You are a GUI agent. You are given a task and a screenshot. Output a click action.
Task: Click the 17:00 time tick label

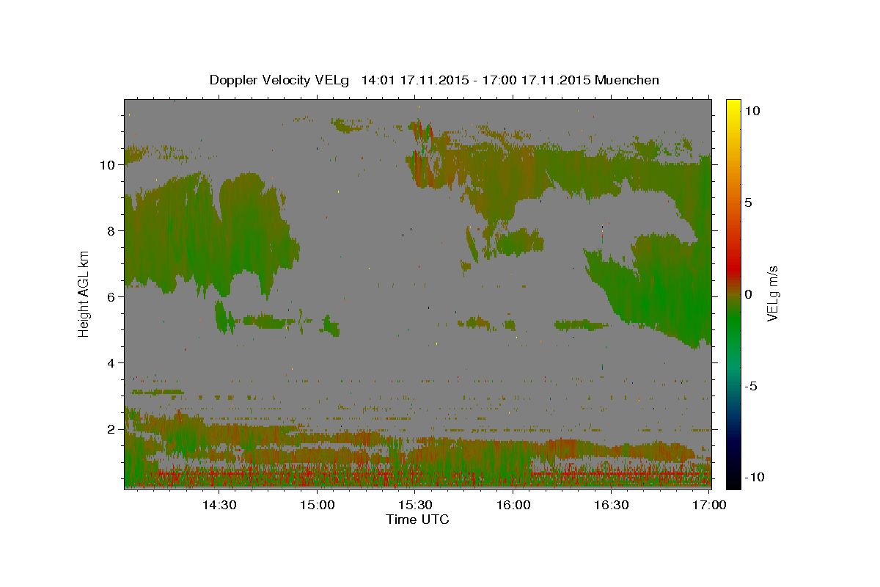click(710, 505)
